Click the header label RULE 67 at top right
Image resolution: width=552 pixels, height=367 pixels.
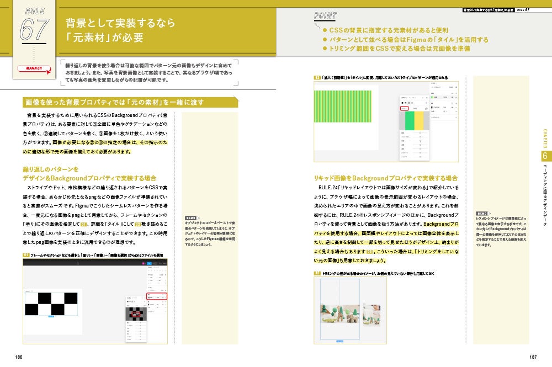pyautogui.click(x=523, y=10)
